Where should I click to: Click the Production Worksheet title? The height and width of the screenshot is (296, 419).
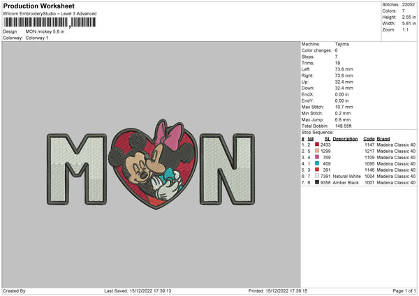click(38, 6)
